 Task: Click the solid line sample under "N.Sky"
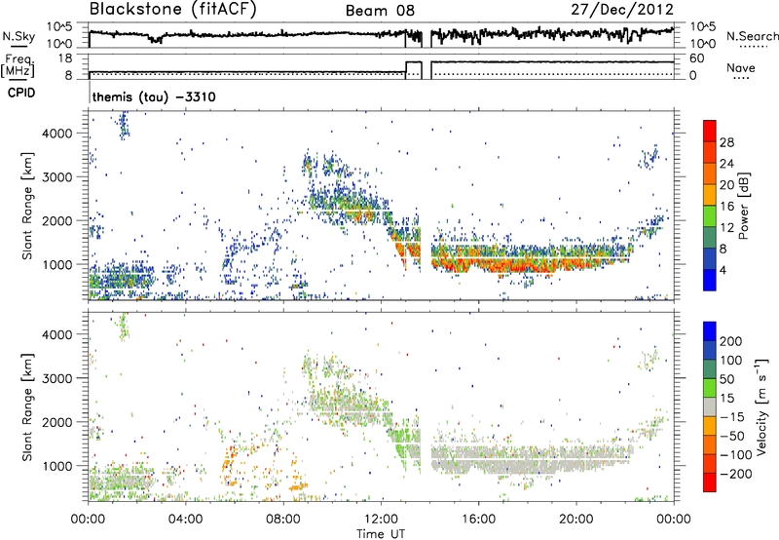pyautogui.click(x=19, y=46)
